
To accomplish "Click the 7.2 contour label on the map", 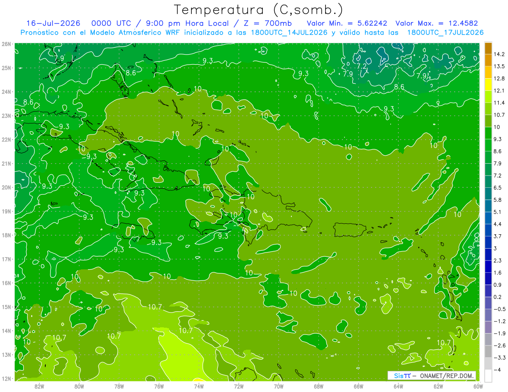I will [362, 66].
